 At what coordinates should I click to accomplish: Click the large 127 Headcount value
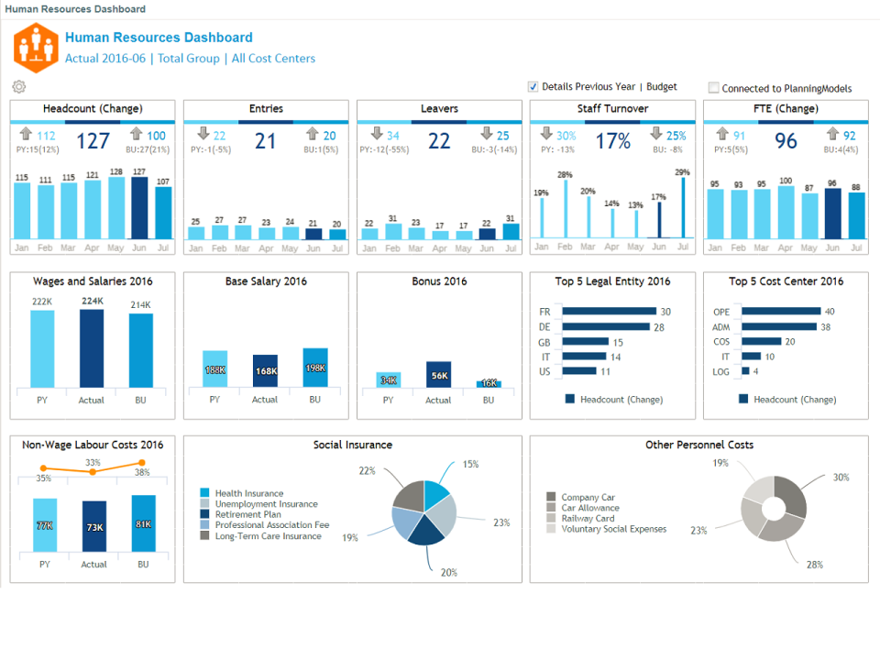tap(93, 141)
